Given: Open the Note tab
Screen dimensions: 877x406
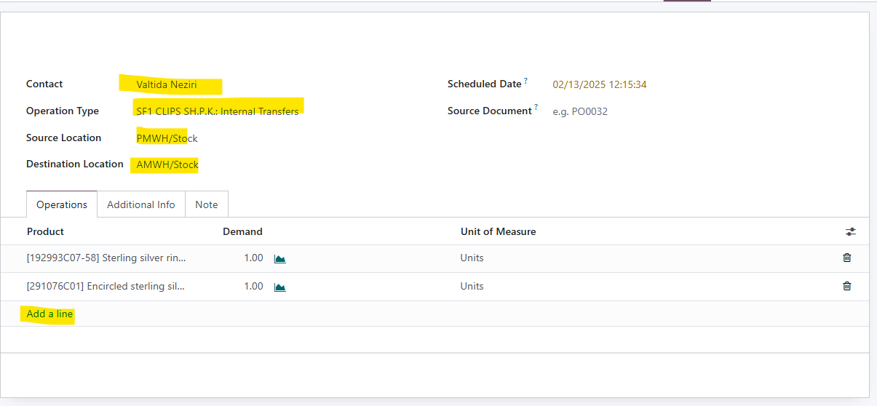Looking at the screenshot, I should 207,204.
